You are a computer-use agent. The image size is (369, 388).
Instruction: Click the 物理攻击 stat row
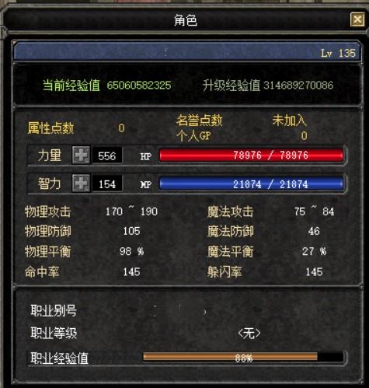(91, 211)
